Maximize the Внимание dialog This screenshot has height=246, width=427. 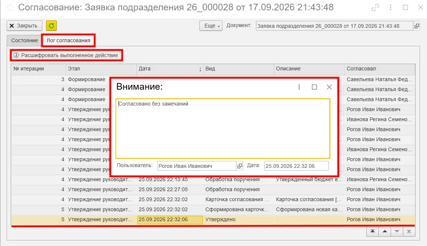[x=314, y=87]
